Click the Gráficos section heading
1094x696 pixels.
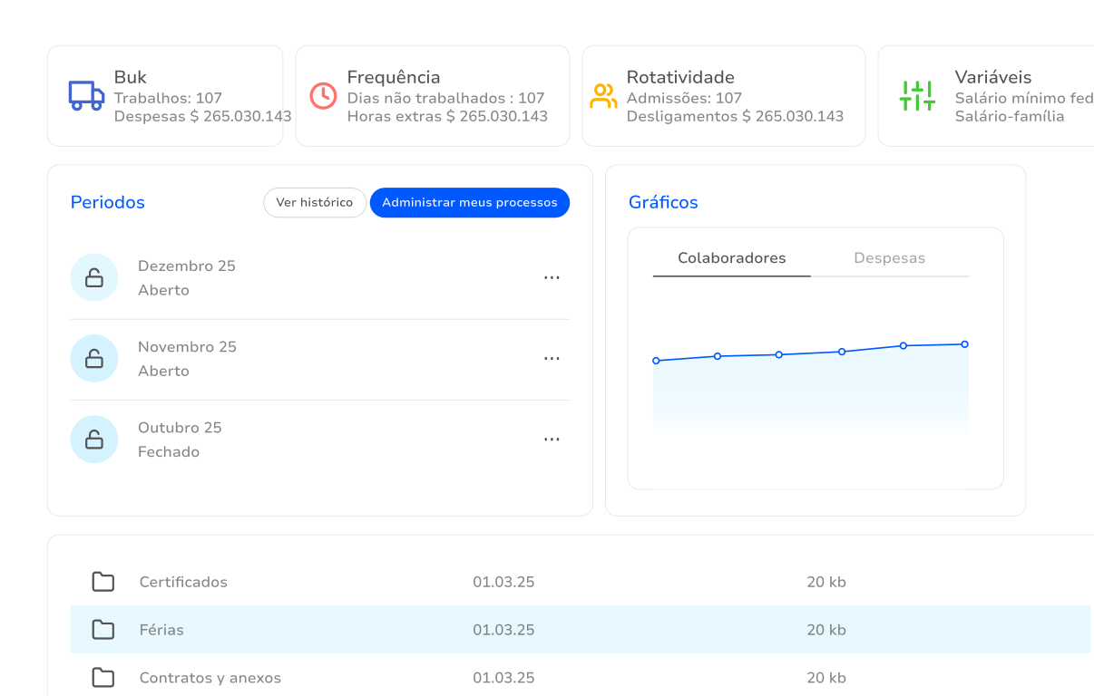(663, 202)
